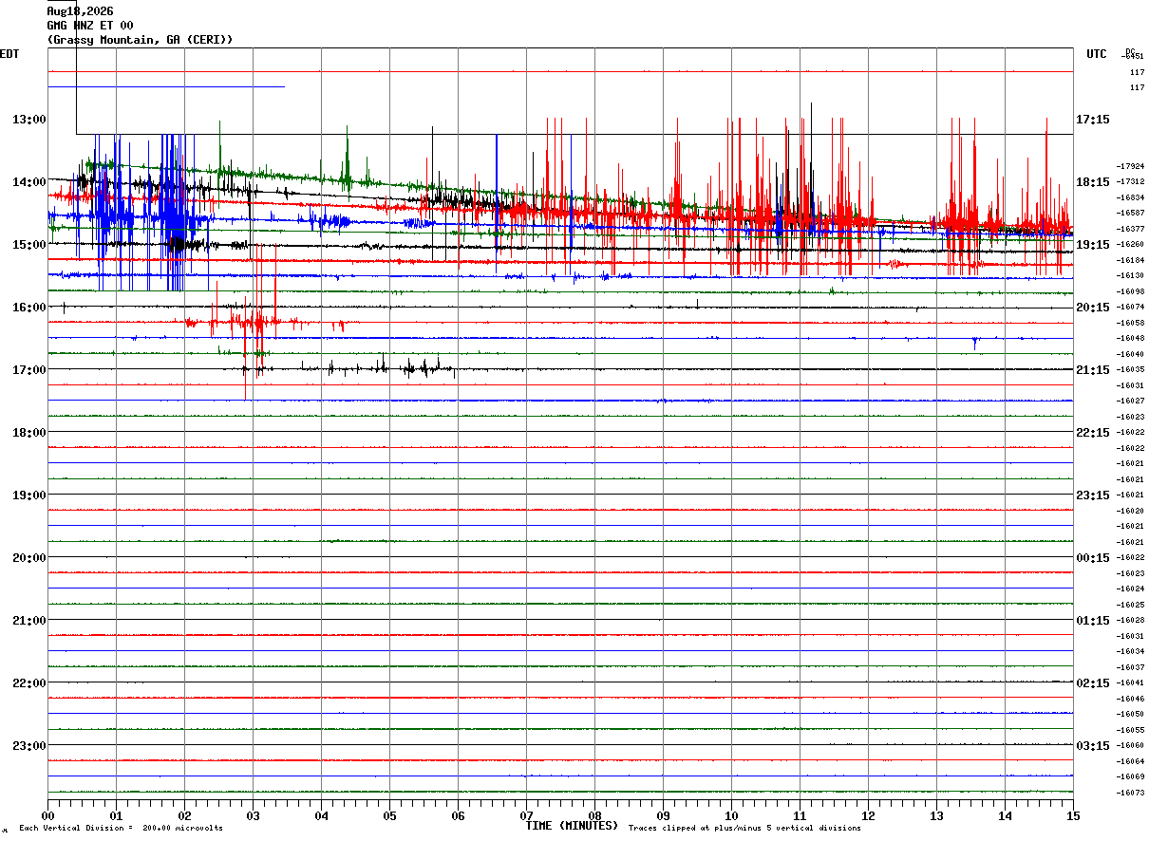The width and height of the screenshot is (1149, 841).
Task: Click the date text Aug18,2026
Action: [x=80, y=11]
